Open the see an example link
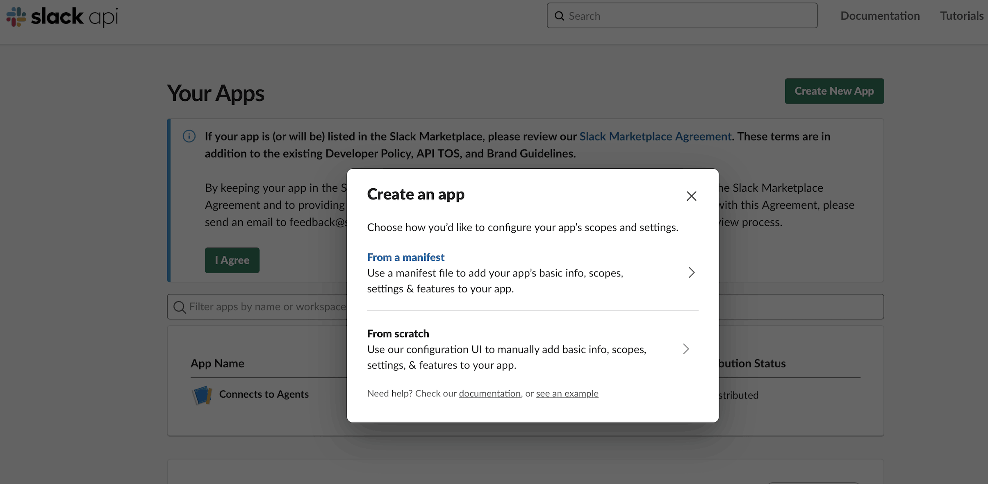This screenshot has width=988, height=484. point(567,393)
